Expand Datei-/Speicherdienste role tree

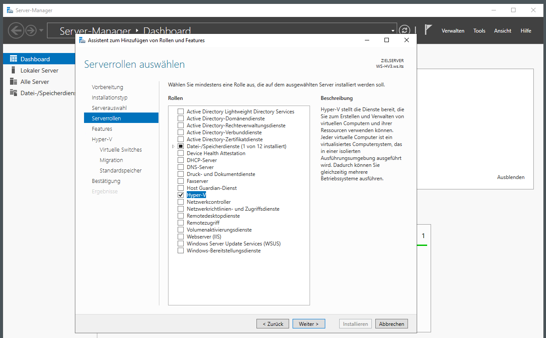tap(173, 146)
